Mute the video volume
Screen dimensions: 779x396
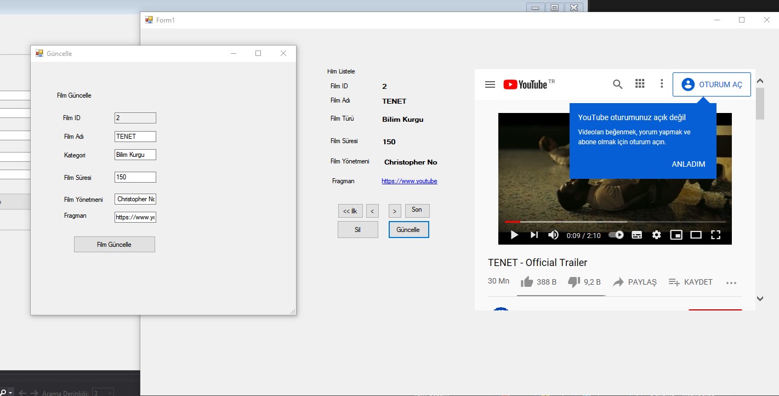(x=553, y=235)
